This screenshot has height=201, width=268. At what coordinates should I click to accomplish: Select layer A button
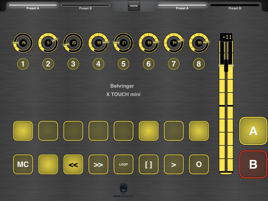[253, 131]
